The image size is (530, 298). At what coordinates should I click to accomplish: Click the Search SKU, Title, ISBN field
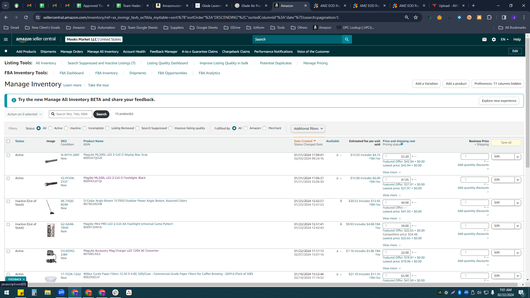pos(71,114)
